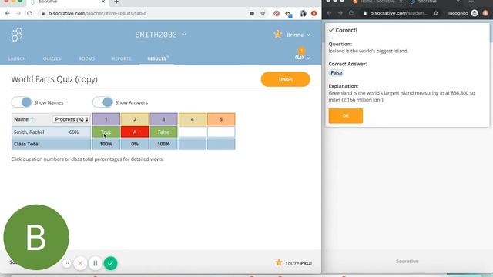Click the red swirl extension icon

coord(277,14)
